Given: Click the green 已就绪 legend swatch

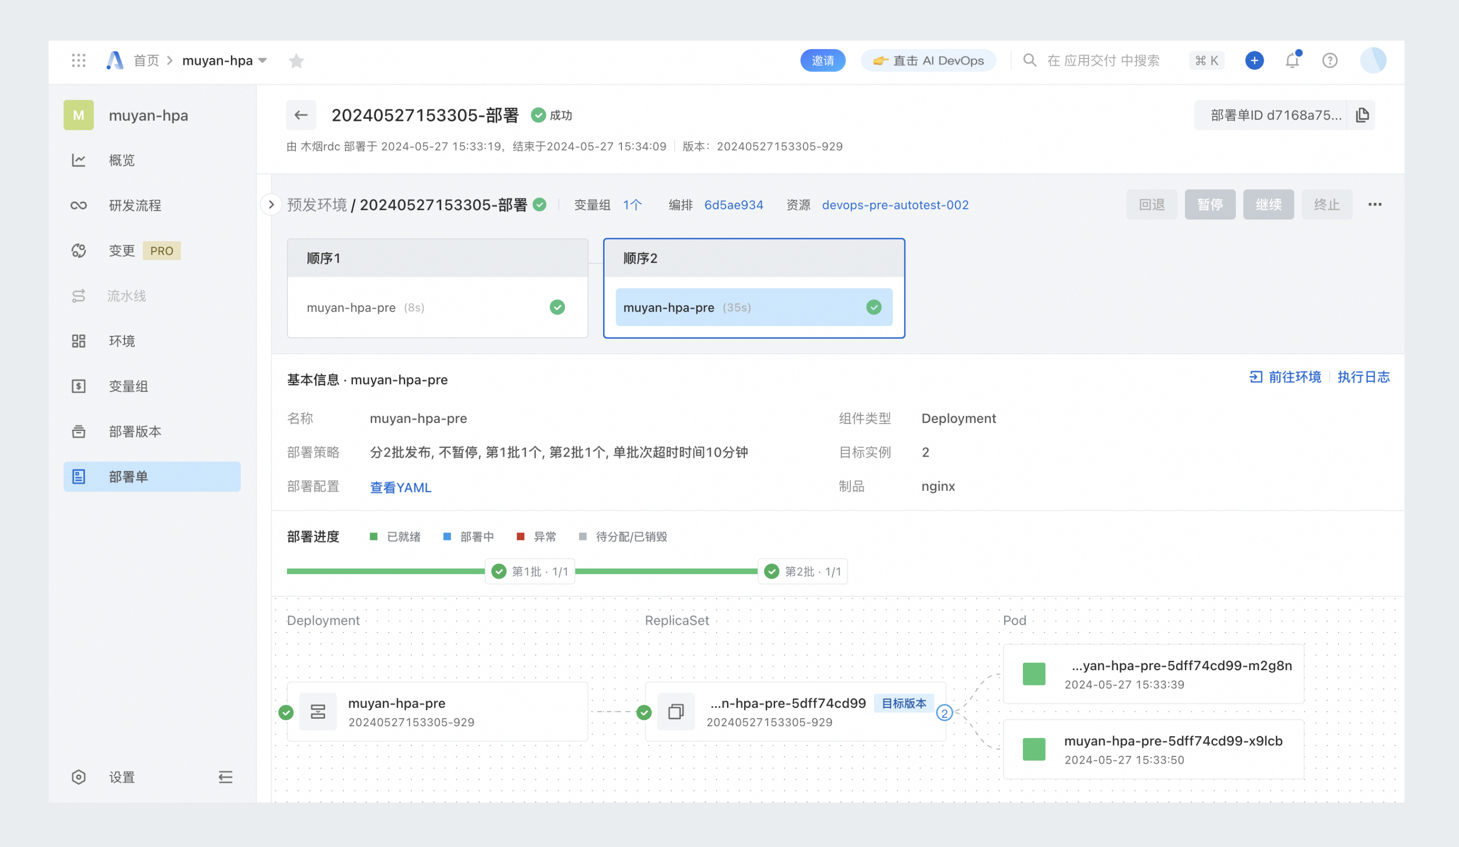Looking at the screenshot, I should (374, 537).
